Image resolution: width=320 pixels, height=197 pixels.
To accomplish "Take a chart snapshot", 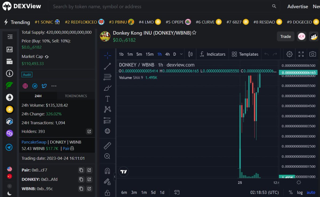I will click(313, 54).
